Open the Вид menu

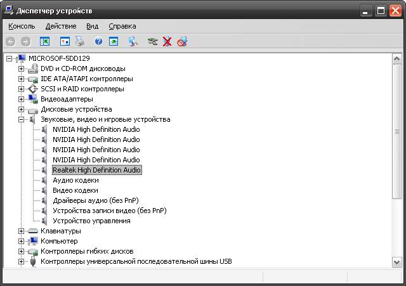(x=93, y=26)
